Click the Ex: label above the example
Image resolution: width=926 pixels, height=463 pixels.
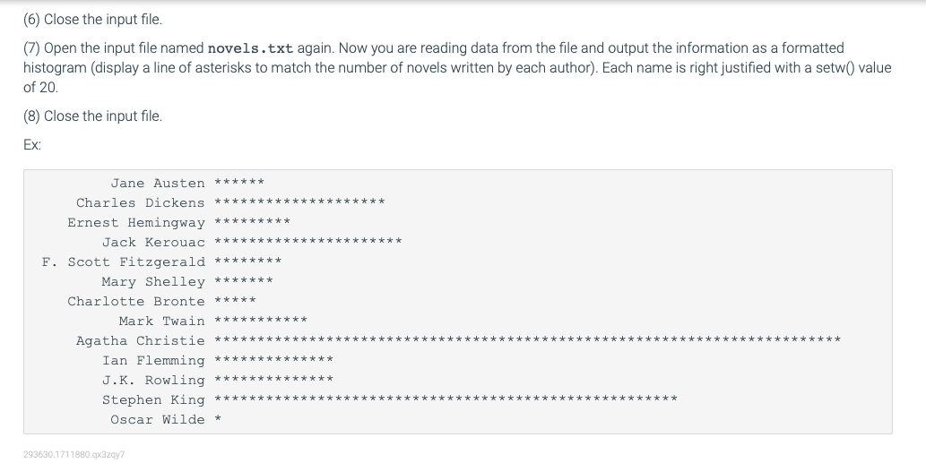(x=32, y=145)
